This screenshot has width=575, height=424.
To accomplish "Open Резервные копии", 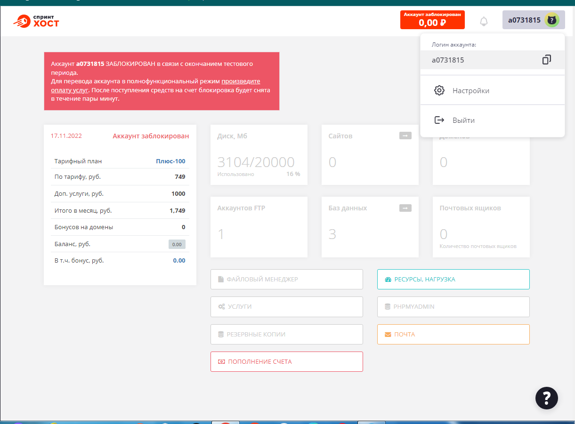I will (286, 334).
